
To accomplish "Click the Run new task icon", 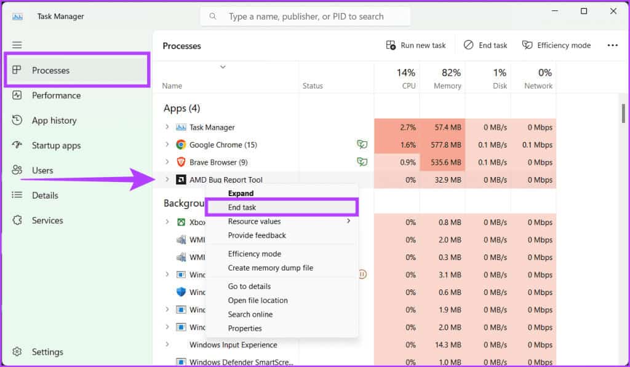I will [x=391, y=45].
